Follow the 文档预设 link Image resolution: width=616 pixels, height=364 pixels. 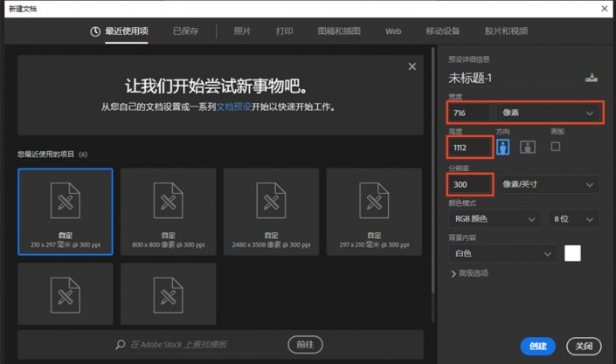[x=234, y=106]
